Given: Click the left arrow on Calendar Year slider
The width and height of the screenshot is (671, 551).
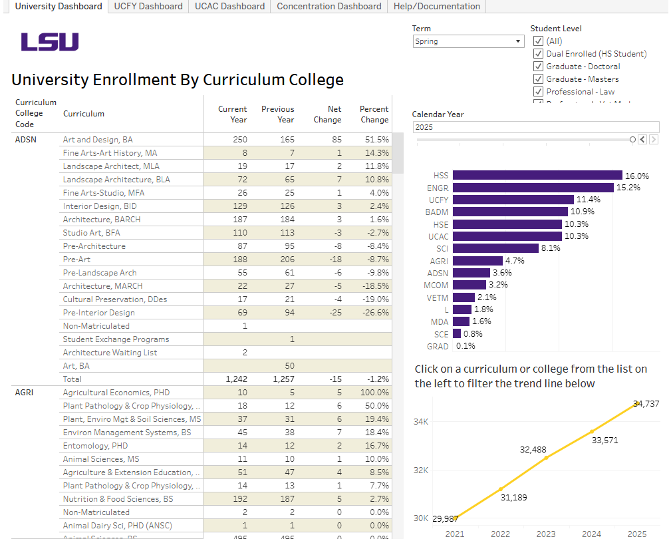Looking at the screenshot, I should [x=643, y=139].
